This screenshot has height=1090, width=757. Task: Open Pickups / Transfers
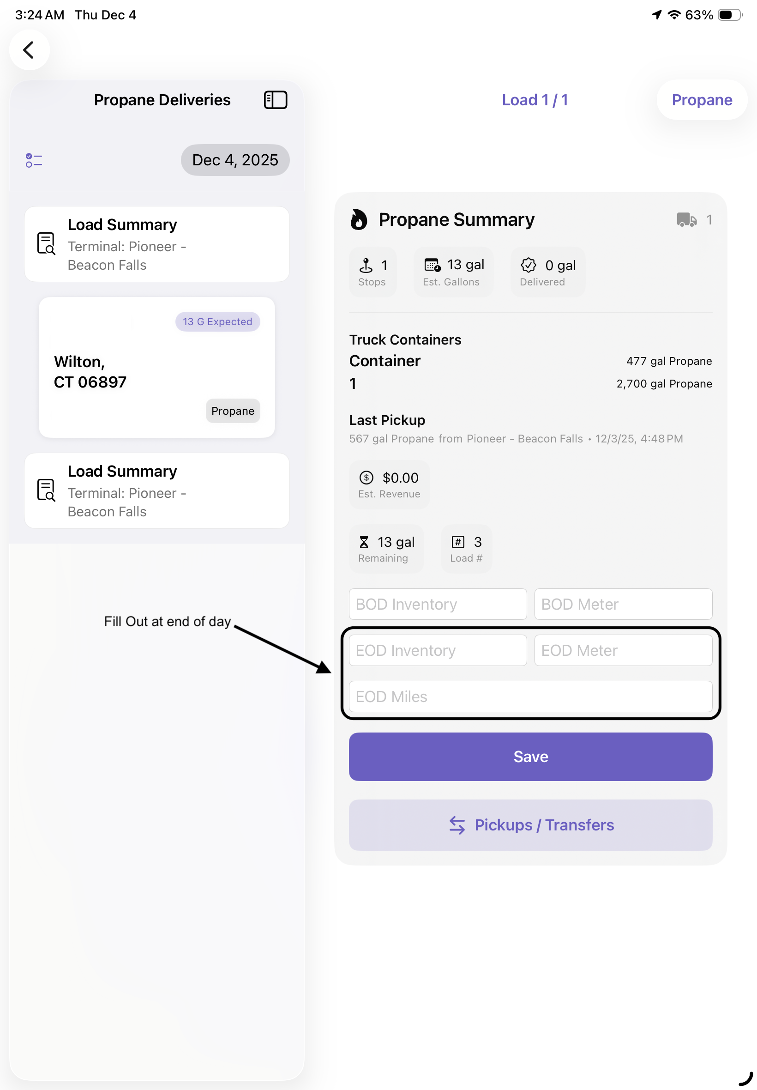(x=530, y=825)
